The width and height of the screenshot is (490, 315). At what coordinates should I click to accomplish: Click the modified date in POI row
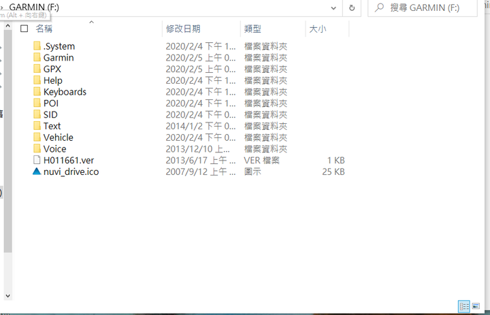(201, 103)
